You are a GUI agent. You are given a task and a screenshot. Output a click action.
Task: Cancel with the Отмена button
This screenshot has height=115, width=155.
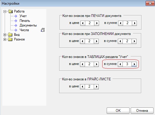[142, 111]
